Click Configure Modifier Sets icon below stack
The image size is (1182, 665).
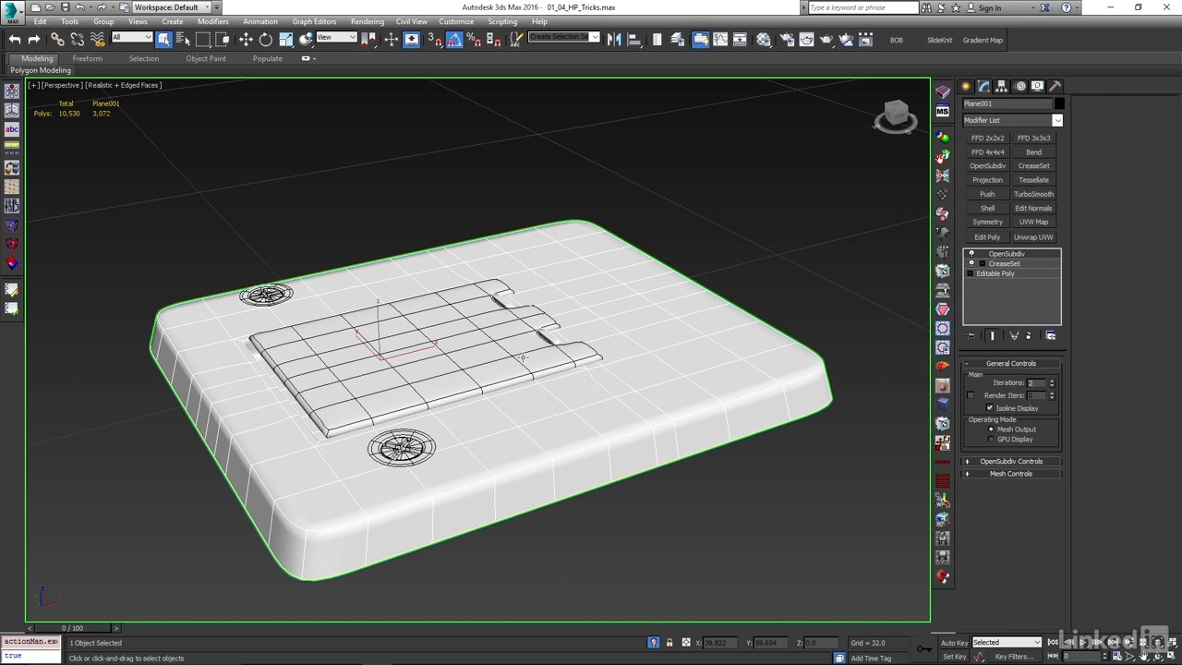1051,335
